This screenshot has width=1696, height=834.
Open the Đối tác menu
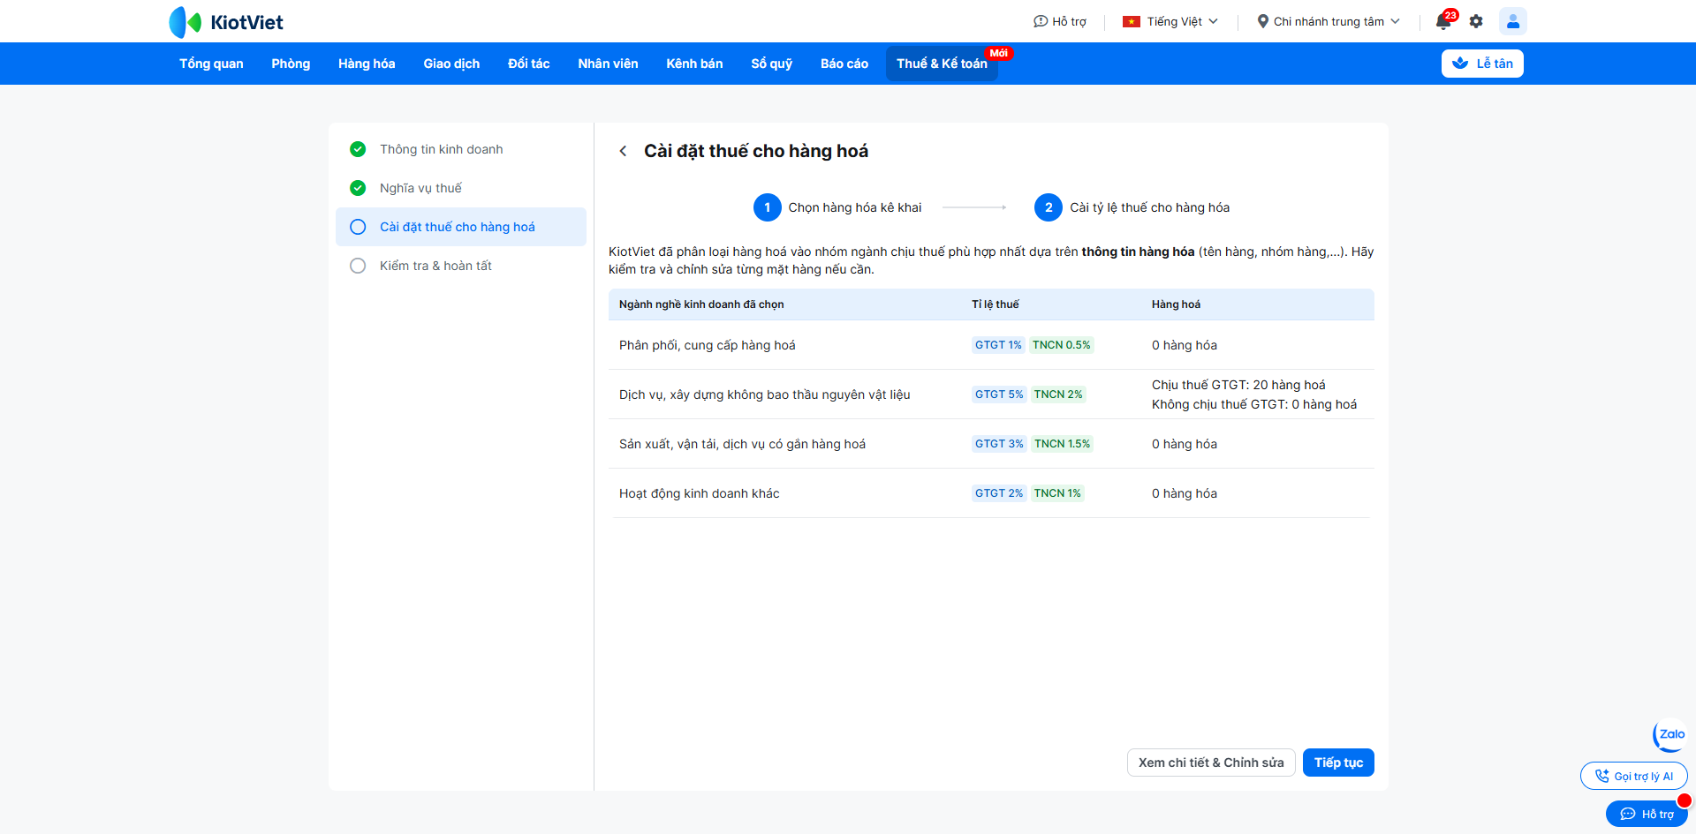tap(529, 64)
